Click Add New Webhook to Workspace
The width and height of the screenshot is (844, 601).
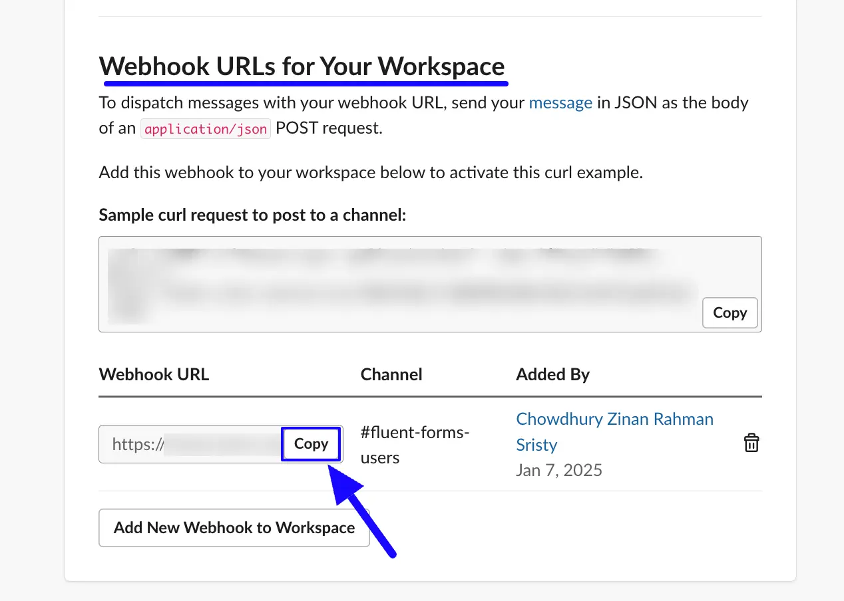coord(234,528)
